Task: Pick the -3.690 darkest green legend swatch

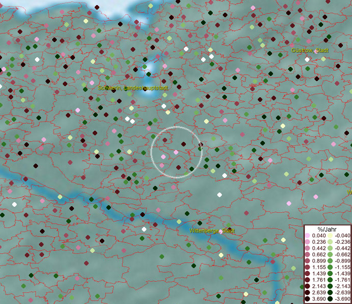Action: (330, 299)
